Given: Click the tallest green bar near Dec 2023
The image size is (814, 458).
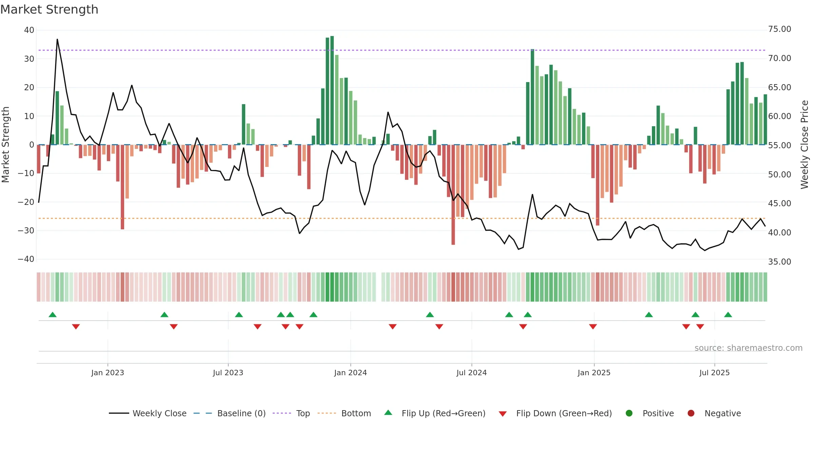Looking at the screenshot, I should click(332, 90).
